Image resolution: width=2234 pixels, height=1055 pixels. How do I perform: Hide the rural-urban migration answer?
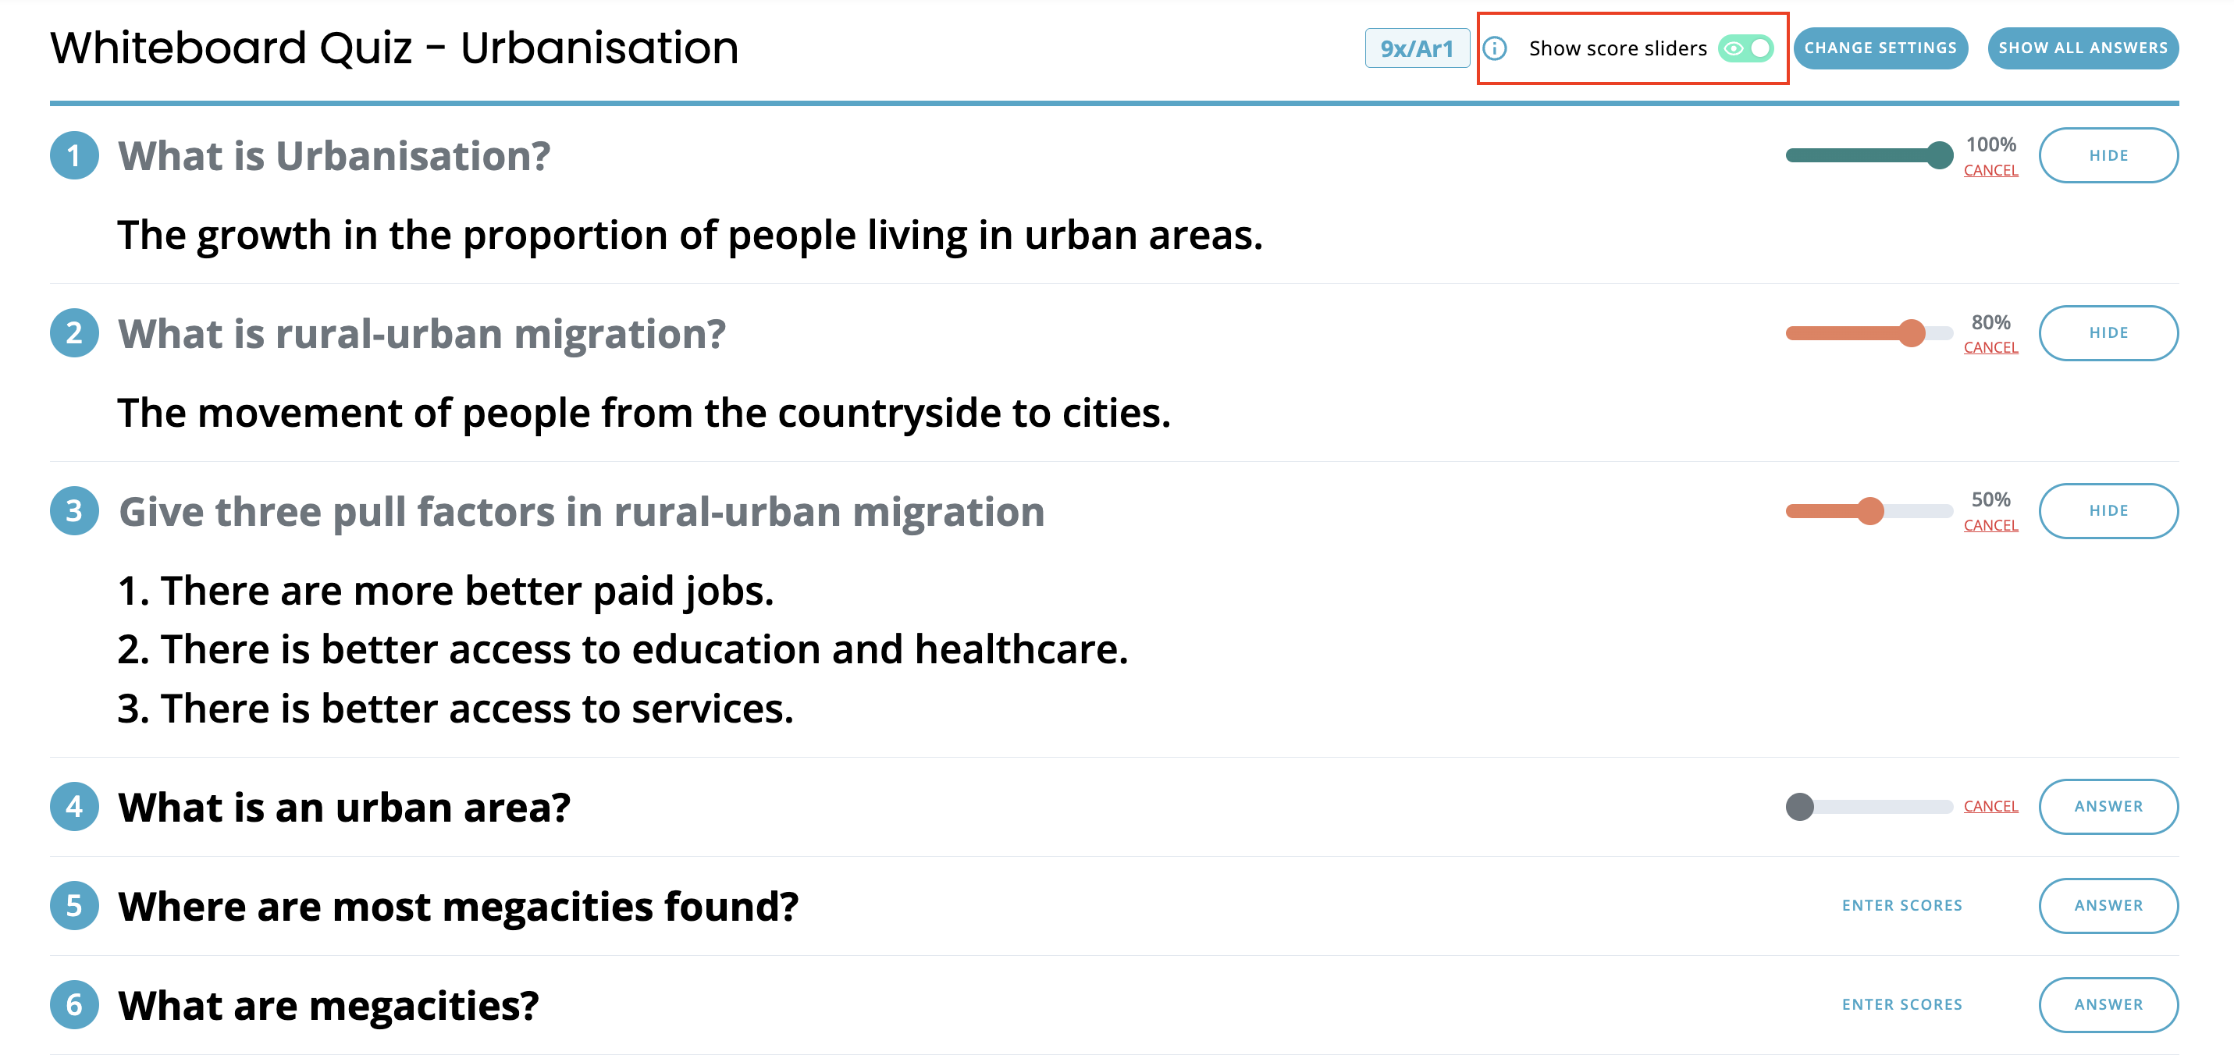point(2108,333)
